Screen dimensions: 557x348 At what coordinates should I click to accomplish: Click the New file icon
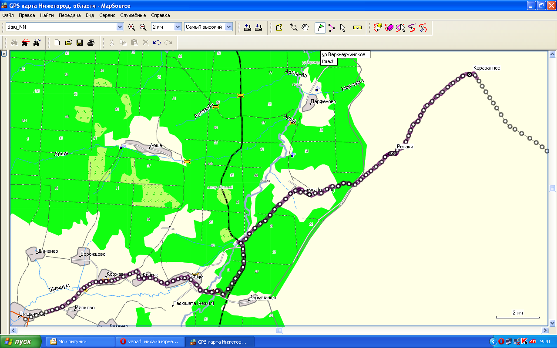(57, 43)
